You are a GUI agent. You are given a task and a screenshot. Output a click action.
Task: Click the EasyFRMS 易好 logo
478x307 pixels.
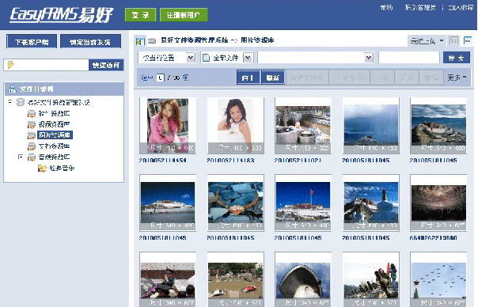pos(61,15)
